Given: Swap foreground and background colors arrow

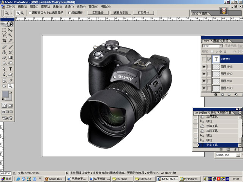Looking at the screenshot, I should (11, 92).
